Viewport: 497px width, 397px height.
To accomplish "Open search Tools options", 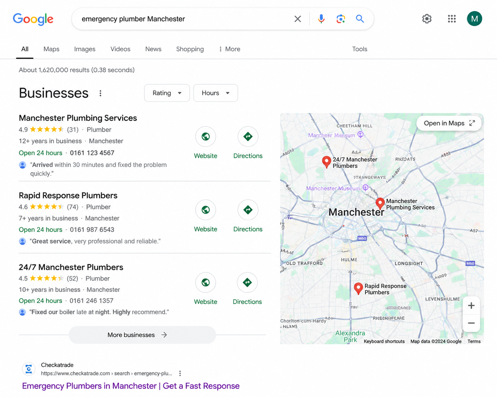I will click(x=360, y=49).
